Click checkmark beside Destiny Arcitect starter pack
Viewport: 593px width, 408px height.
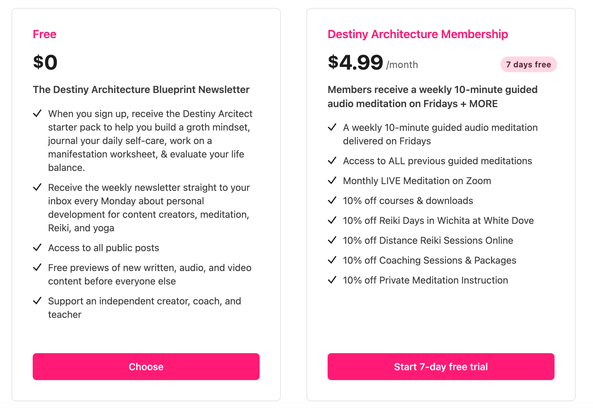click(38, 114)
